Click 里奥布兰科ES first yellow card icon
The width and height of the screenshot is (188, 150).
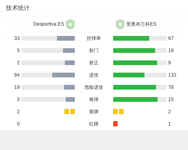(x=115, y=111)
